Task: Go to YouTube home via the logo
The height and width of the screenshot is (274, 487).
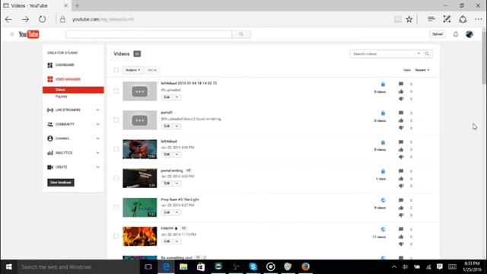Action: pyautogui.click(x=29, y=34)
